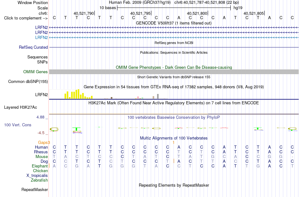This screenshot has width=299, height=197.
Task: Open the OMIM Genes track label
Action: pos(35,72)
